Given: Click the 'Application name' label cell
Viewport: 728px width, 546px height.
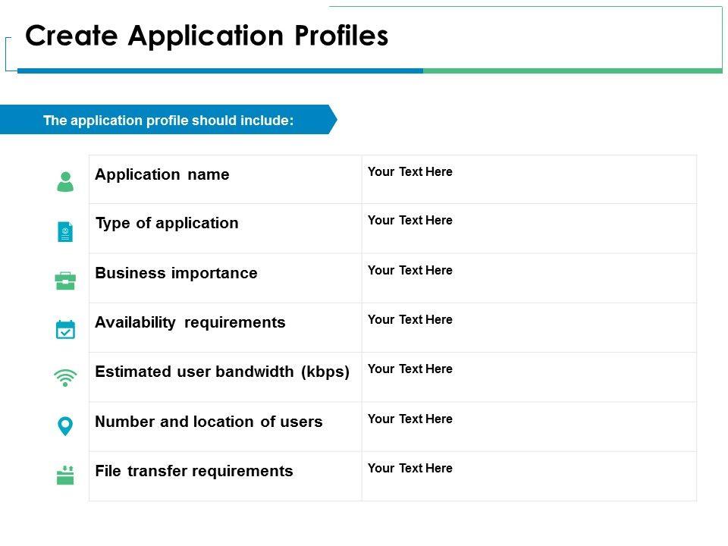Looking at the screenshot, I should click(162, 174).
